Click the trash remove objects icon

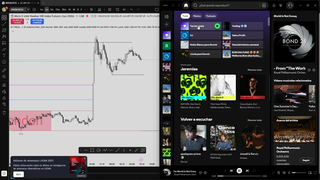tap(4, 113)
